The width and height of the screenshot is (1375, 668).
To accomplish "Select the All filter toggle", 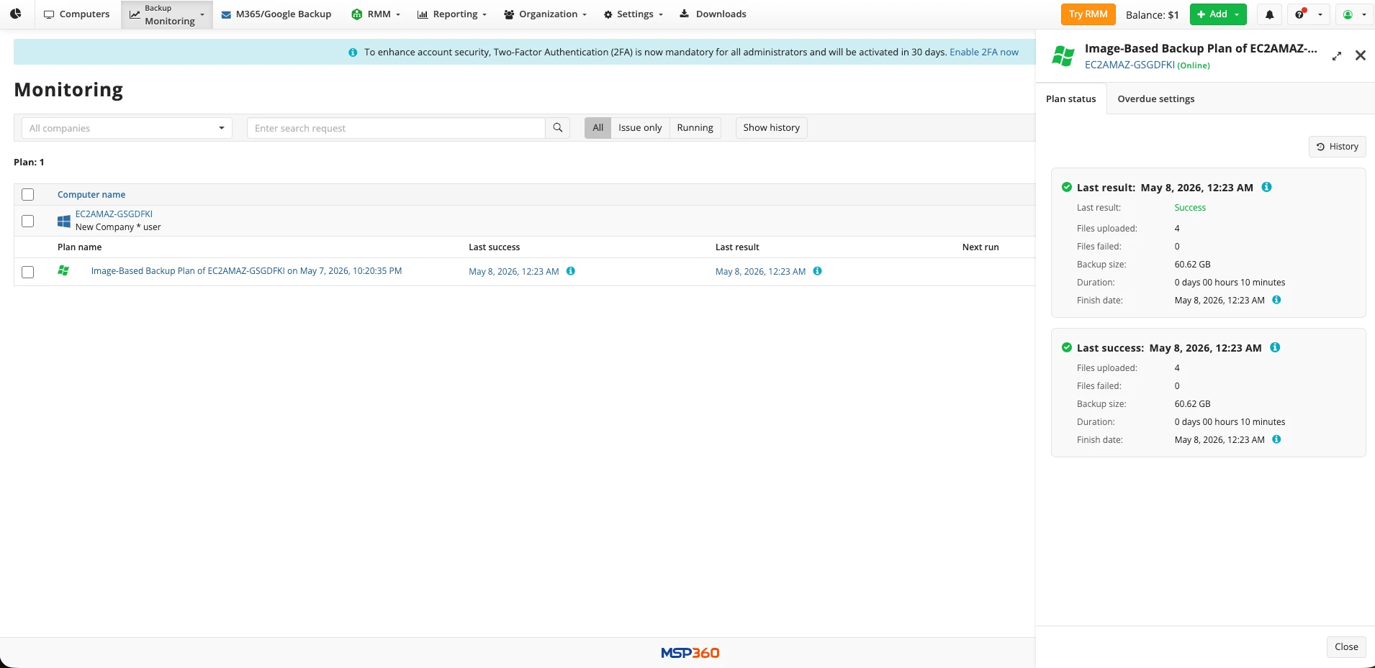I will (598, 128).
